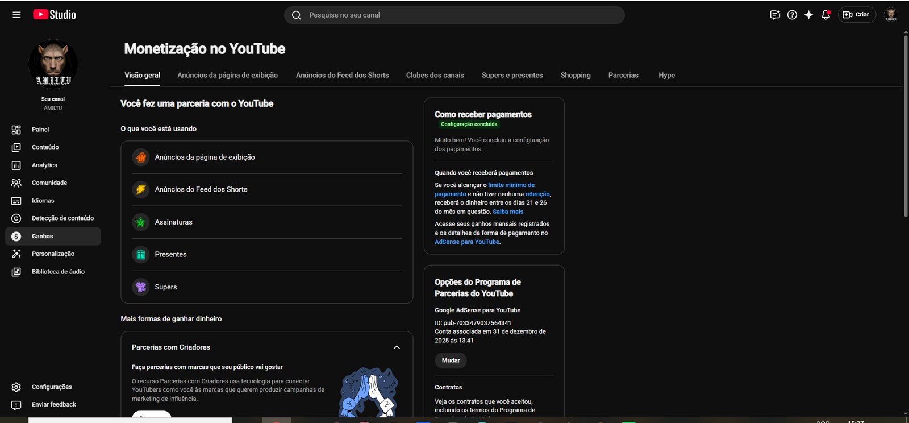Go to Painel in the sidebar
This screenshot has width=909, height=423.
[x=40, y=130]
